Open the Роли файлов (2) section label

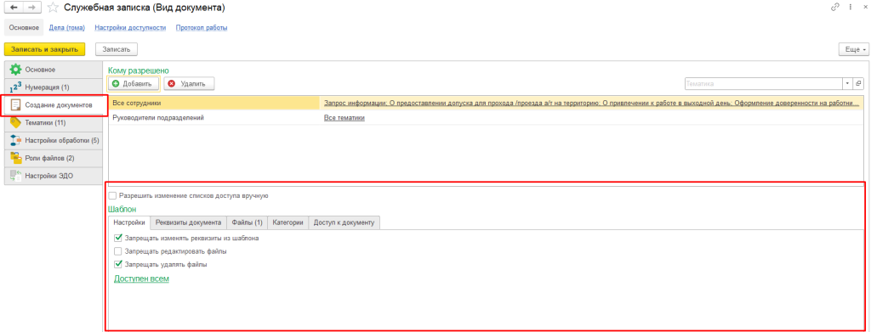(x=50, y=158)
